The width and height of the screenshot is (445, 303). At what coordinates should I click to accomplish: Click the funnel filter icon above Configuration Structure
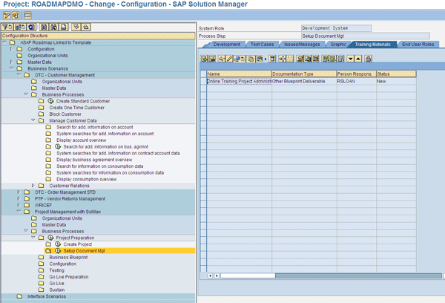coord(7,27)
